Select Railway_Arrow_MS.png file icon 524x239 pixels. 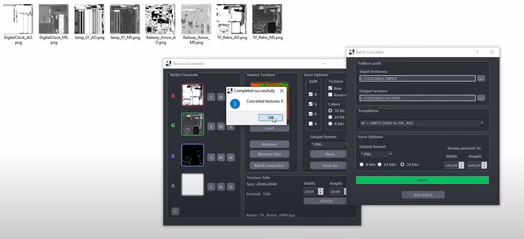coord(196,19)
